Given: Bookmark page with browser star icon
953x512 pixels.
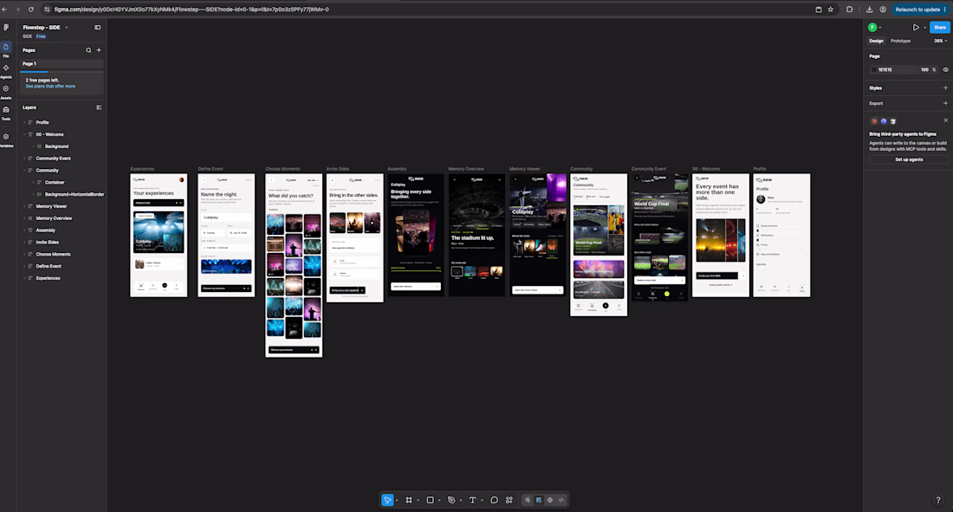Looking at the screenshot, I should pyautogui.click(x=830, y=10).
